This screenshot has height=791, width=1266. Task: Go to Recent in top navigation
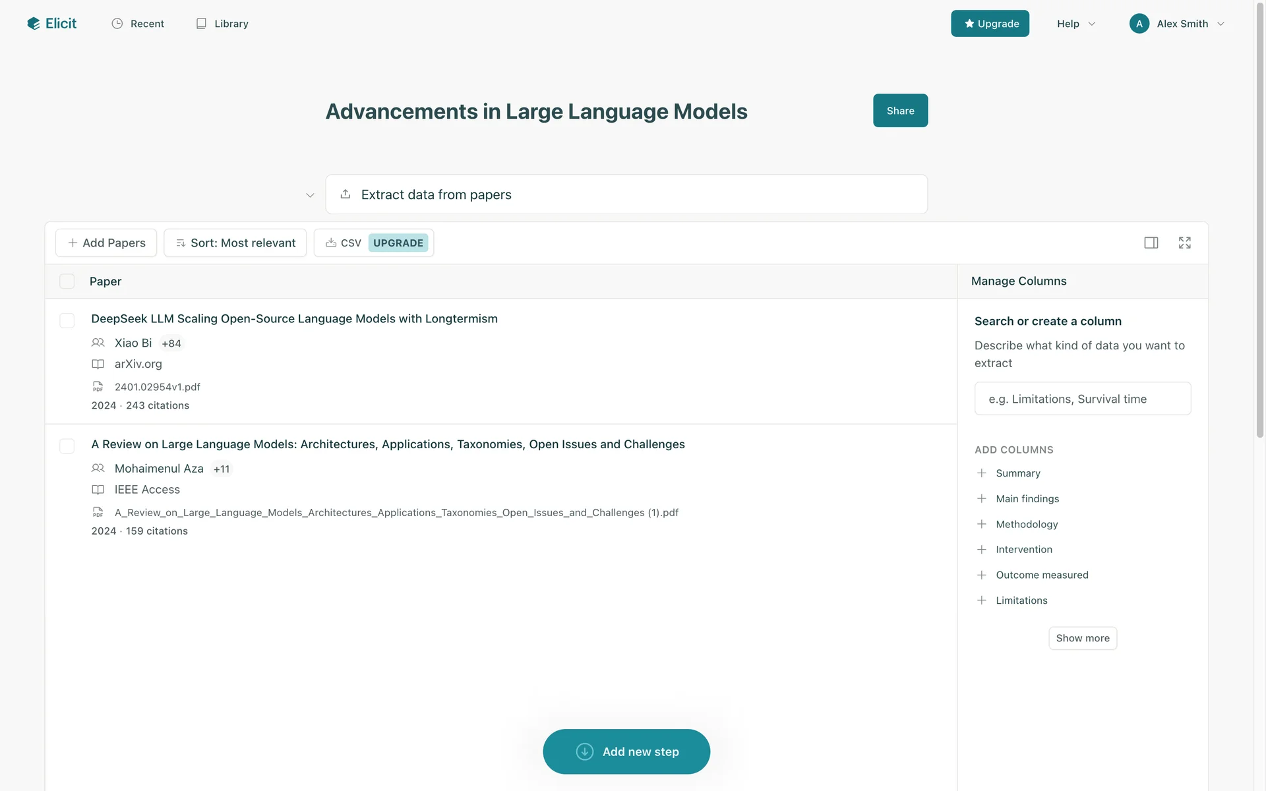click(x=138, y=24)
